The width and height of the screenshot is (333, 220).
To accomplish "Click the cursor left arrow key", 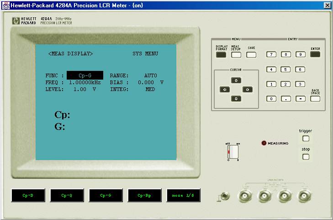I will [225, 90].
